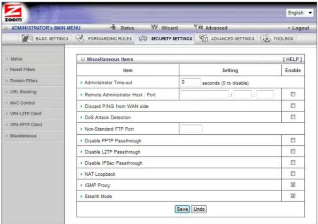Click arrow beside Disable L2TP Passthrough
Image resolution: width=318 pixels, height=224 pixels.
[81, 152]
